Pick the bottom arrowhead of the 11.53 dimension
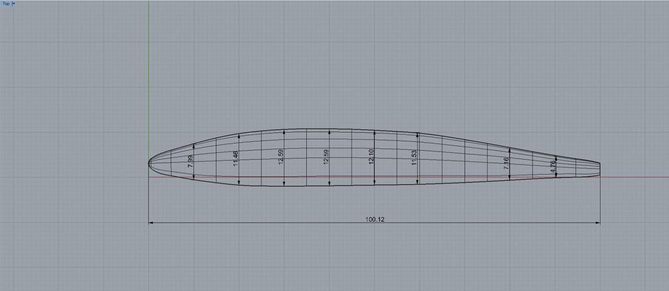This screenshot has width=669, height=291. click(x=418, y=182)
